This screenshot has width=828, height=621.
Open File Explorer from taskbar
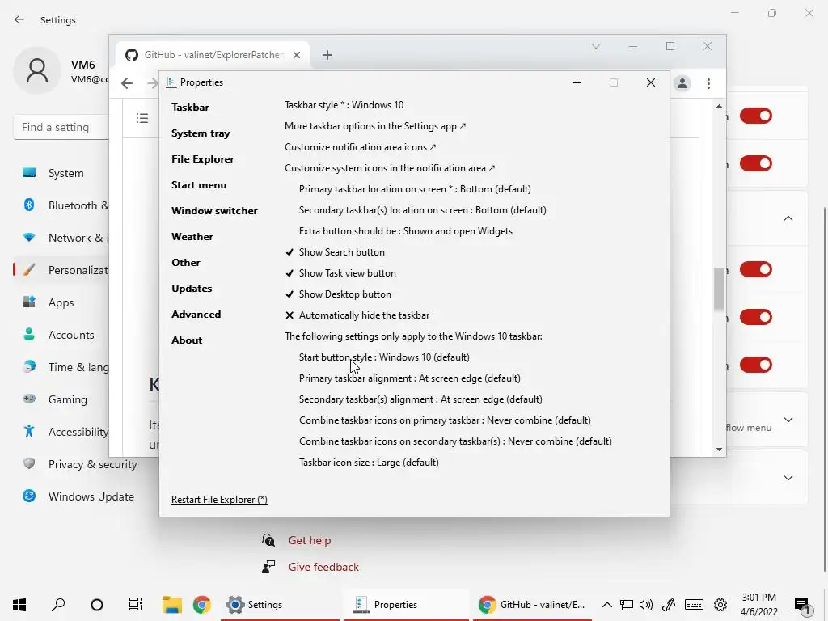pyautogui.click(x=171, y=605)
